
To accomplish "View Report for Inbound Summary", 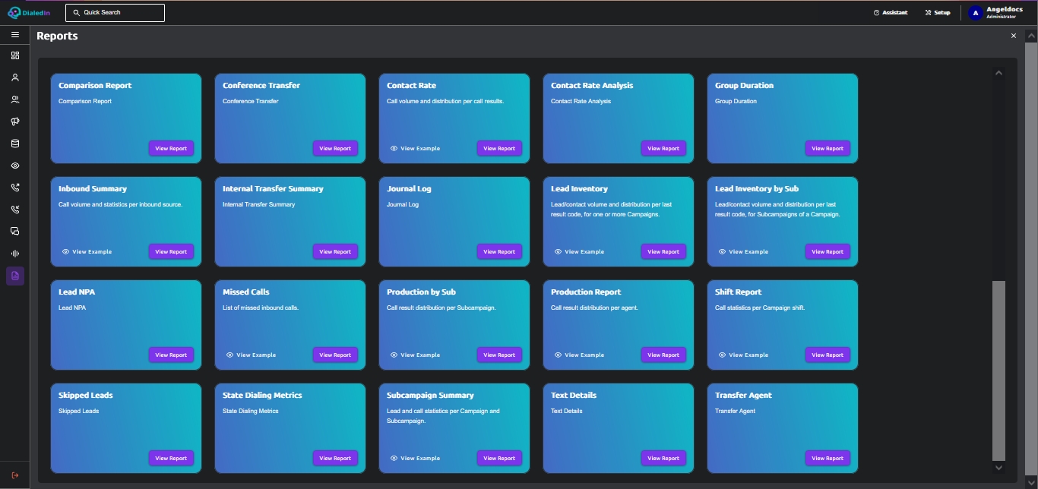I will pos(171,252).
